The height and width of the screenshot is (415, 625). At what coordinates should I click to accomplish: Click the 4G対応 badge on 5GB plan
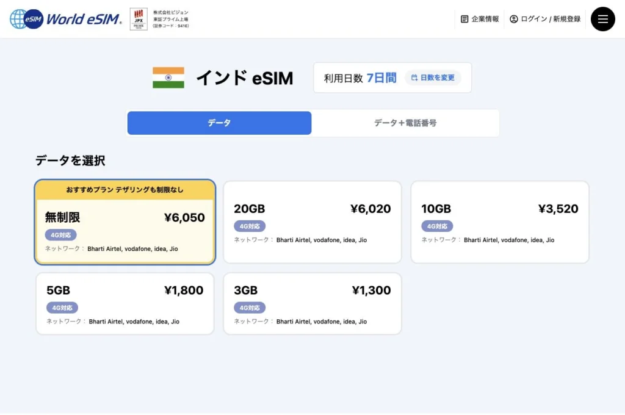62,308
